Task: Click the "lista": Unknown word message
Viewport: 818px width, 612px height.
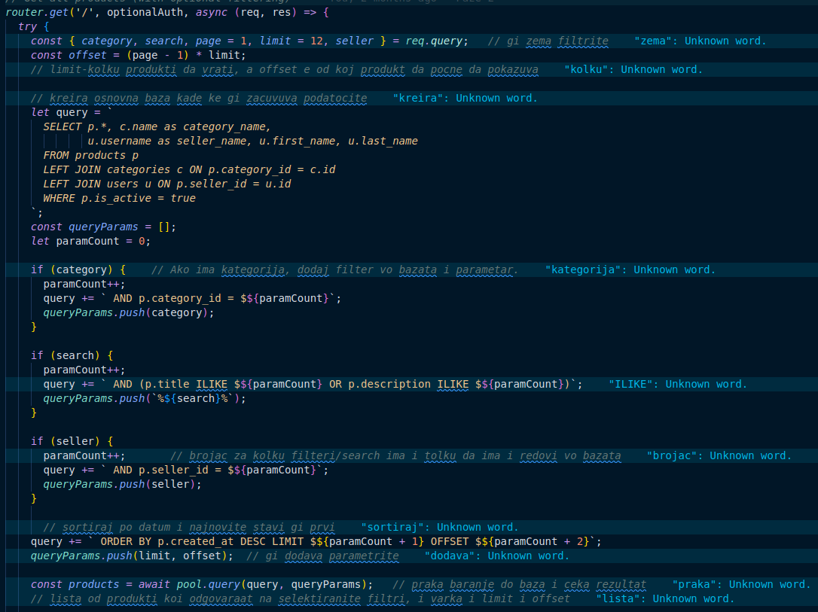Action: click(x=664, y=598)
